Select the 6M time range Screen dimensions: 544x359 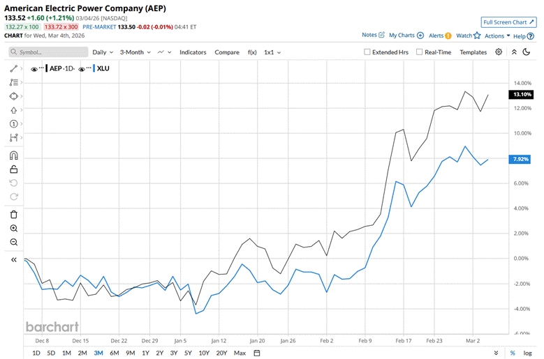[x=114, y=353]
